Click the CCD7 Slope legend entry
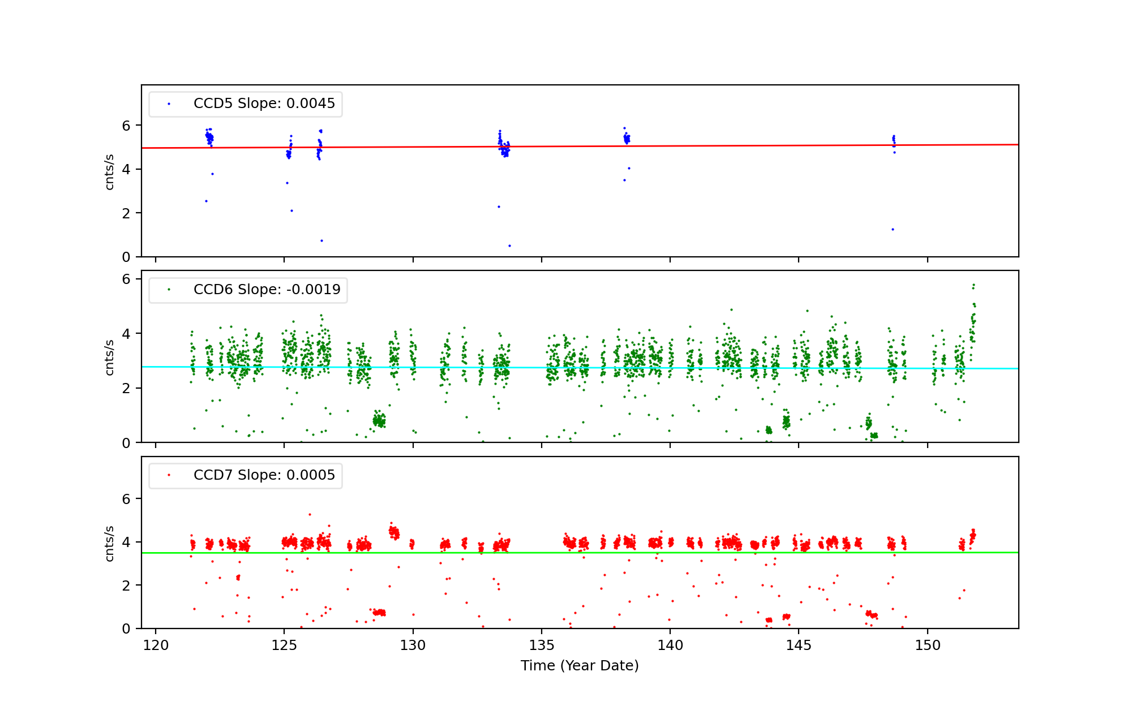1132x706 pixels. click(264, 475)
